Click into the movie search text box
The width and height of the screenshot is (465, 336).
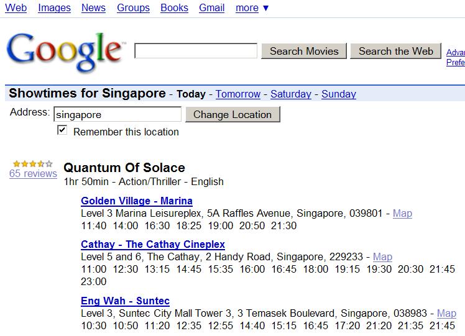(x=196, y=51)
